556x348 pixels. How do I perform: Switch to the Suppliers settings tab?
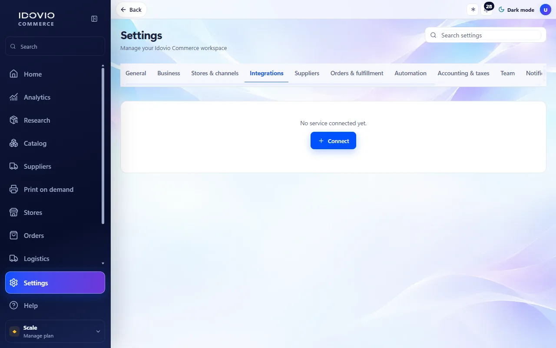tap(307, 73)
